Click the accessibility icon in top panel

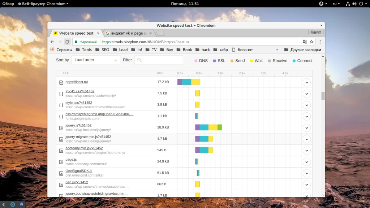pos(320,4)
